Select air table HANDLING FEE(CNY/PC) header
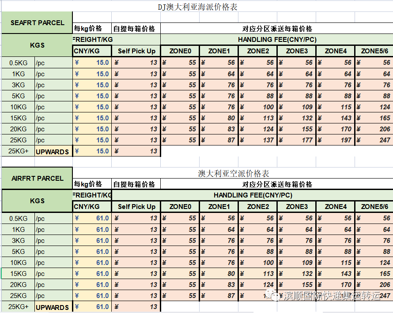The width and height of the screenshot is (393, 313). pos(253,195)
